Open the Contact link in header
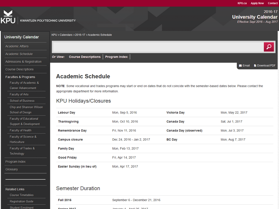 coord(272,3)
